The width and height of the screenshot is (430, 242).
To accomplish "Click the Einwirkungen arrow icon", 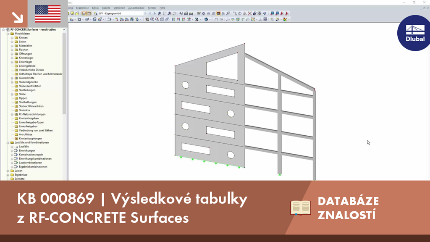I will [x=16, y=151].
